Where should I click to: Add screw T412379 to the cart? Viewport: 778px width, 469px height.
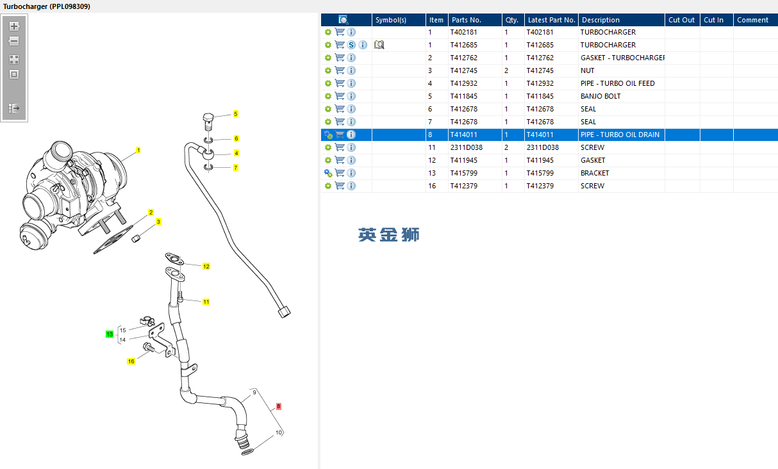[x=340, y=186]
